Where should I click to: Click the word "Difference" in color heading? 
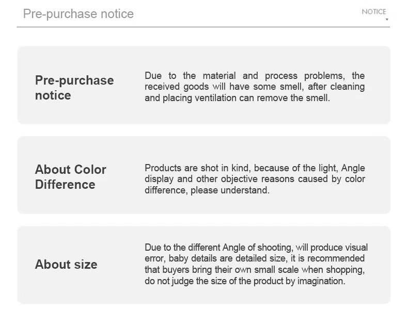coord(65,185)
